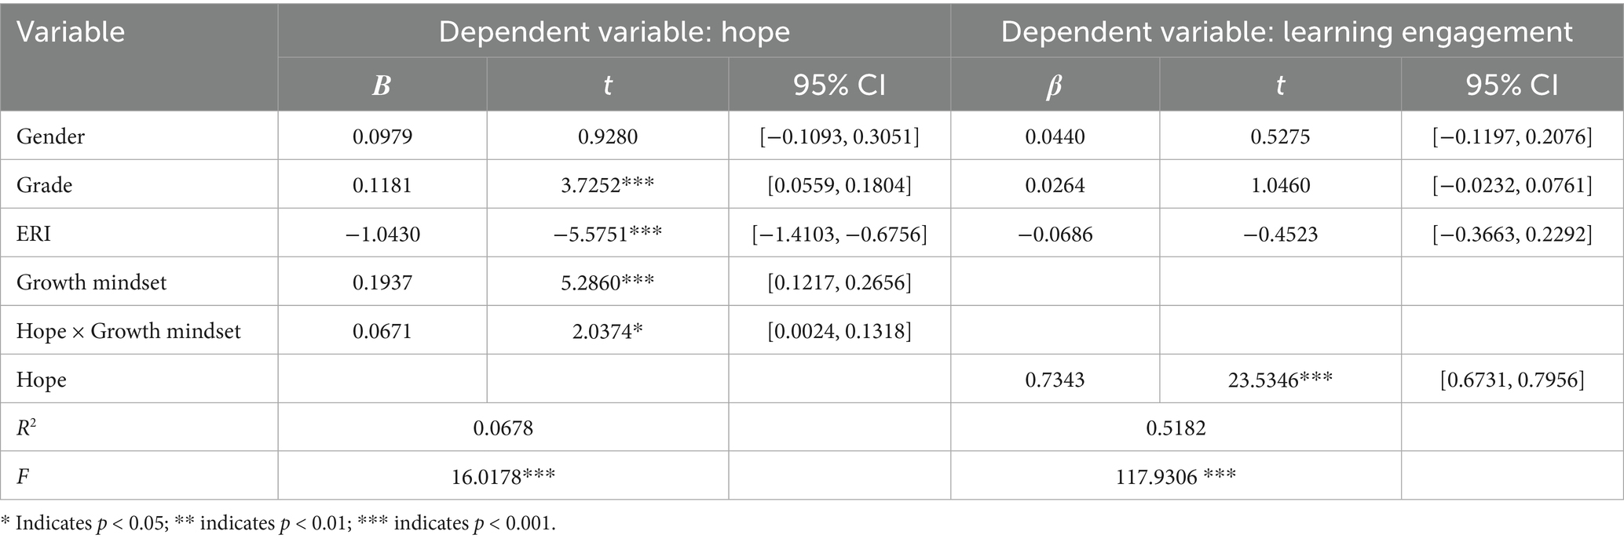Click the B column header under hope
This screenshot has width=1624, height=542.
pyautogui.click(x=382, y=85)
